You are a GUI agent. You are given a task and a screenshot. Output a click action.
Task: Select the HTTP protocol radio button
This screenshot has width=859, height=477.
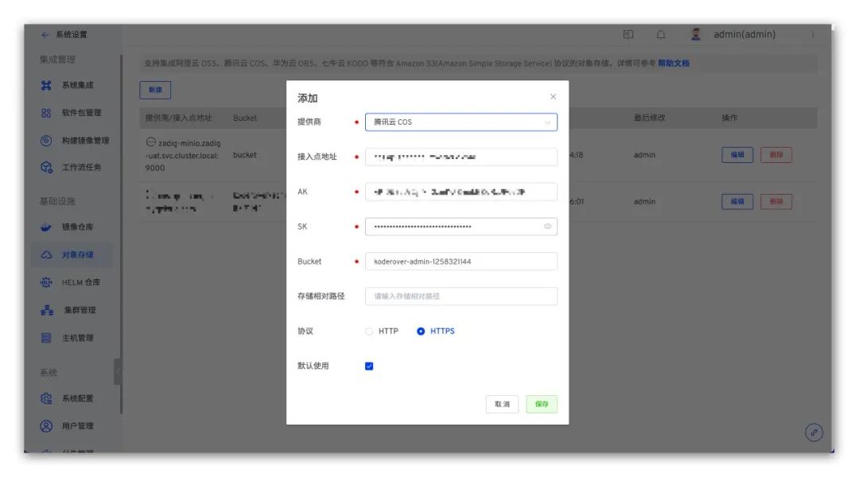coord(369,332)
